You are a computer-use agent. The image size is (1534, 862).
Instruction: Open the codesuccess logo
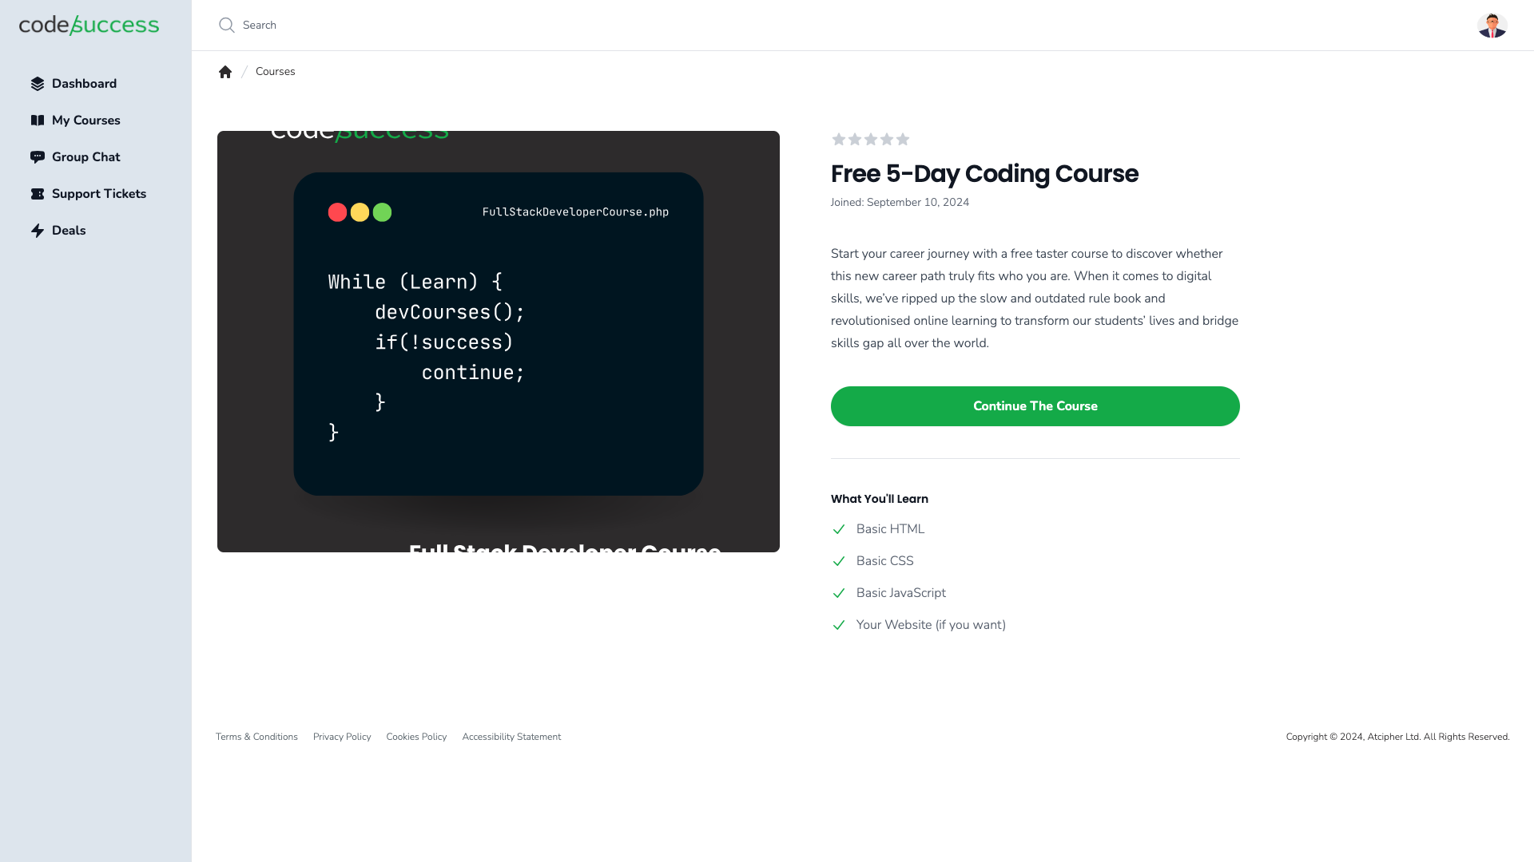click(89, 25)
